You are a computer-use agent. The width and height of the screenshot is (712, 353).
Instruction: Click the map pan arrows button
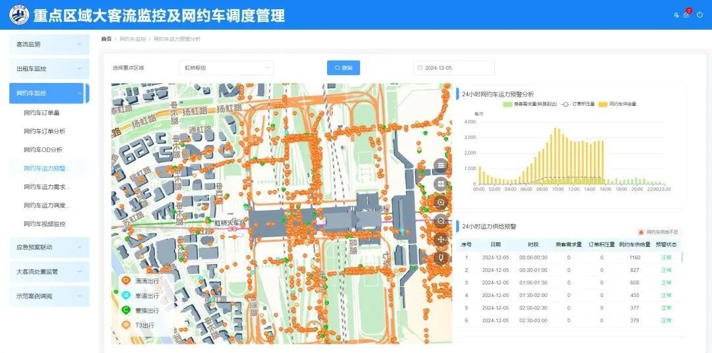(441, 240)
